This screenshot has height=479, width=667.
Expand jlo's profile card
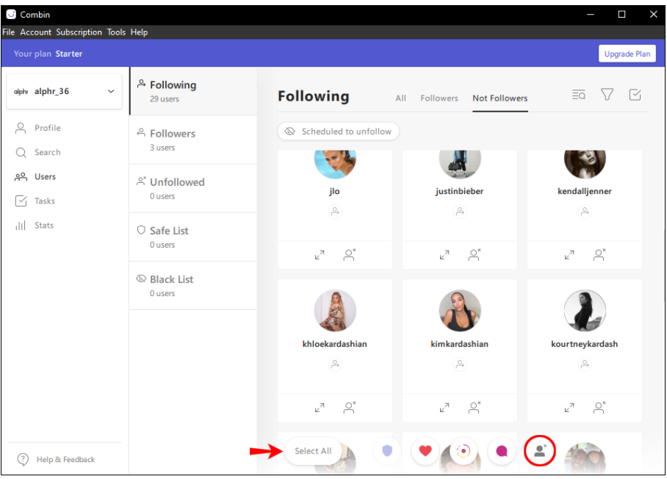(x=320, y=255)
